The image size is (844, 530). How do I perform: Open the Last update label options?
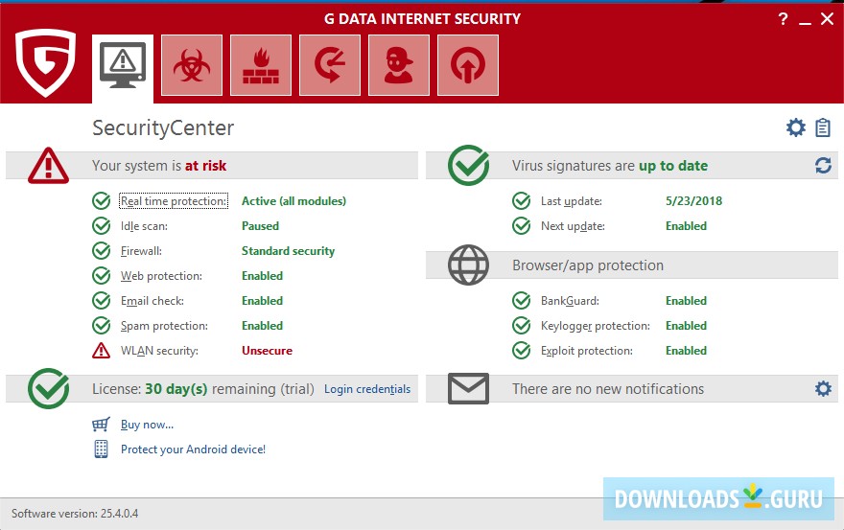tap(572, 201)
